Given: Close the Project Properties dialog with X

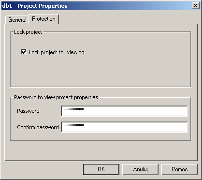Looking at the screenshot, I should (x=196, y=6).
